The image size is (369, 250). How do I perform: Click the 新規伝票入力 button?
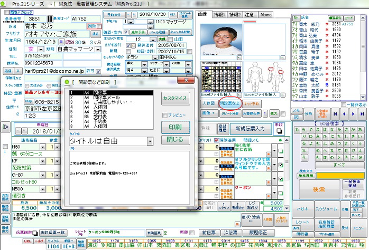[x=251, y=129]
